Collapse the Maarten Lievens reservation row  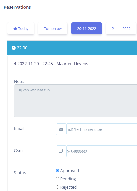[72, 64]
